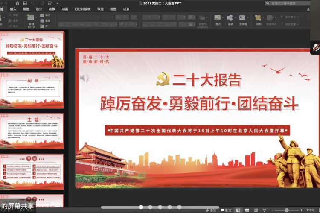Open the 版式 (Layout) dropdown
This screenshot has width=320, height=213.
pos(47,15)
